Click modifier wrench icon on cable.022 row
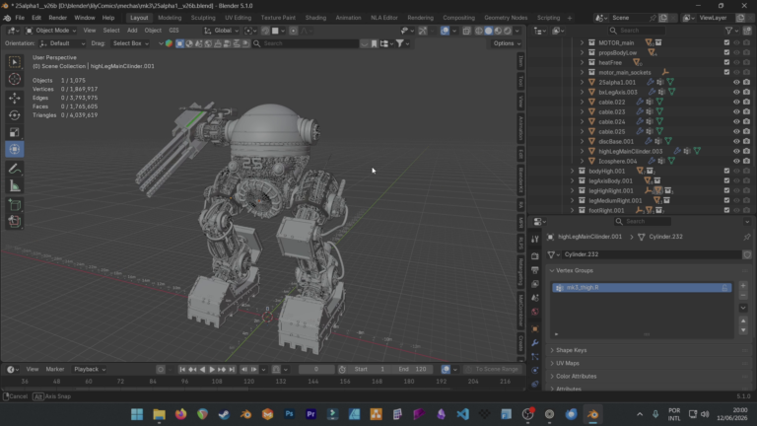The image size is (757, 426). pyautogui.click(x=639, y=102)
